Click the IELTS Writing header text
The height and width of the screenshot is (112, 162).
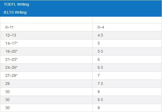pyautogui.click(x=15, y=12)
